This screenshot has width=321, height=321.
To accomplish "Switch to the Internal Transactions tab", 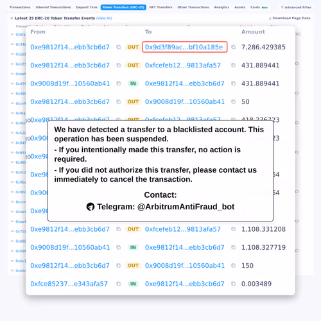I will (x=53, y=7).
